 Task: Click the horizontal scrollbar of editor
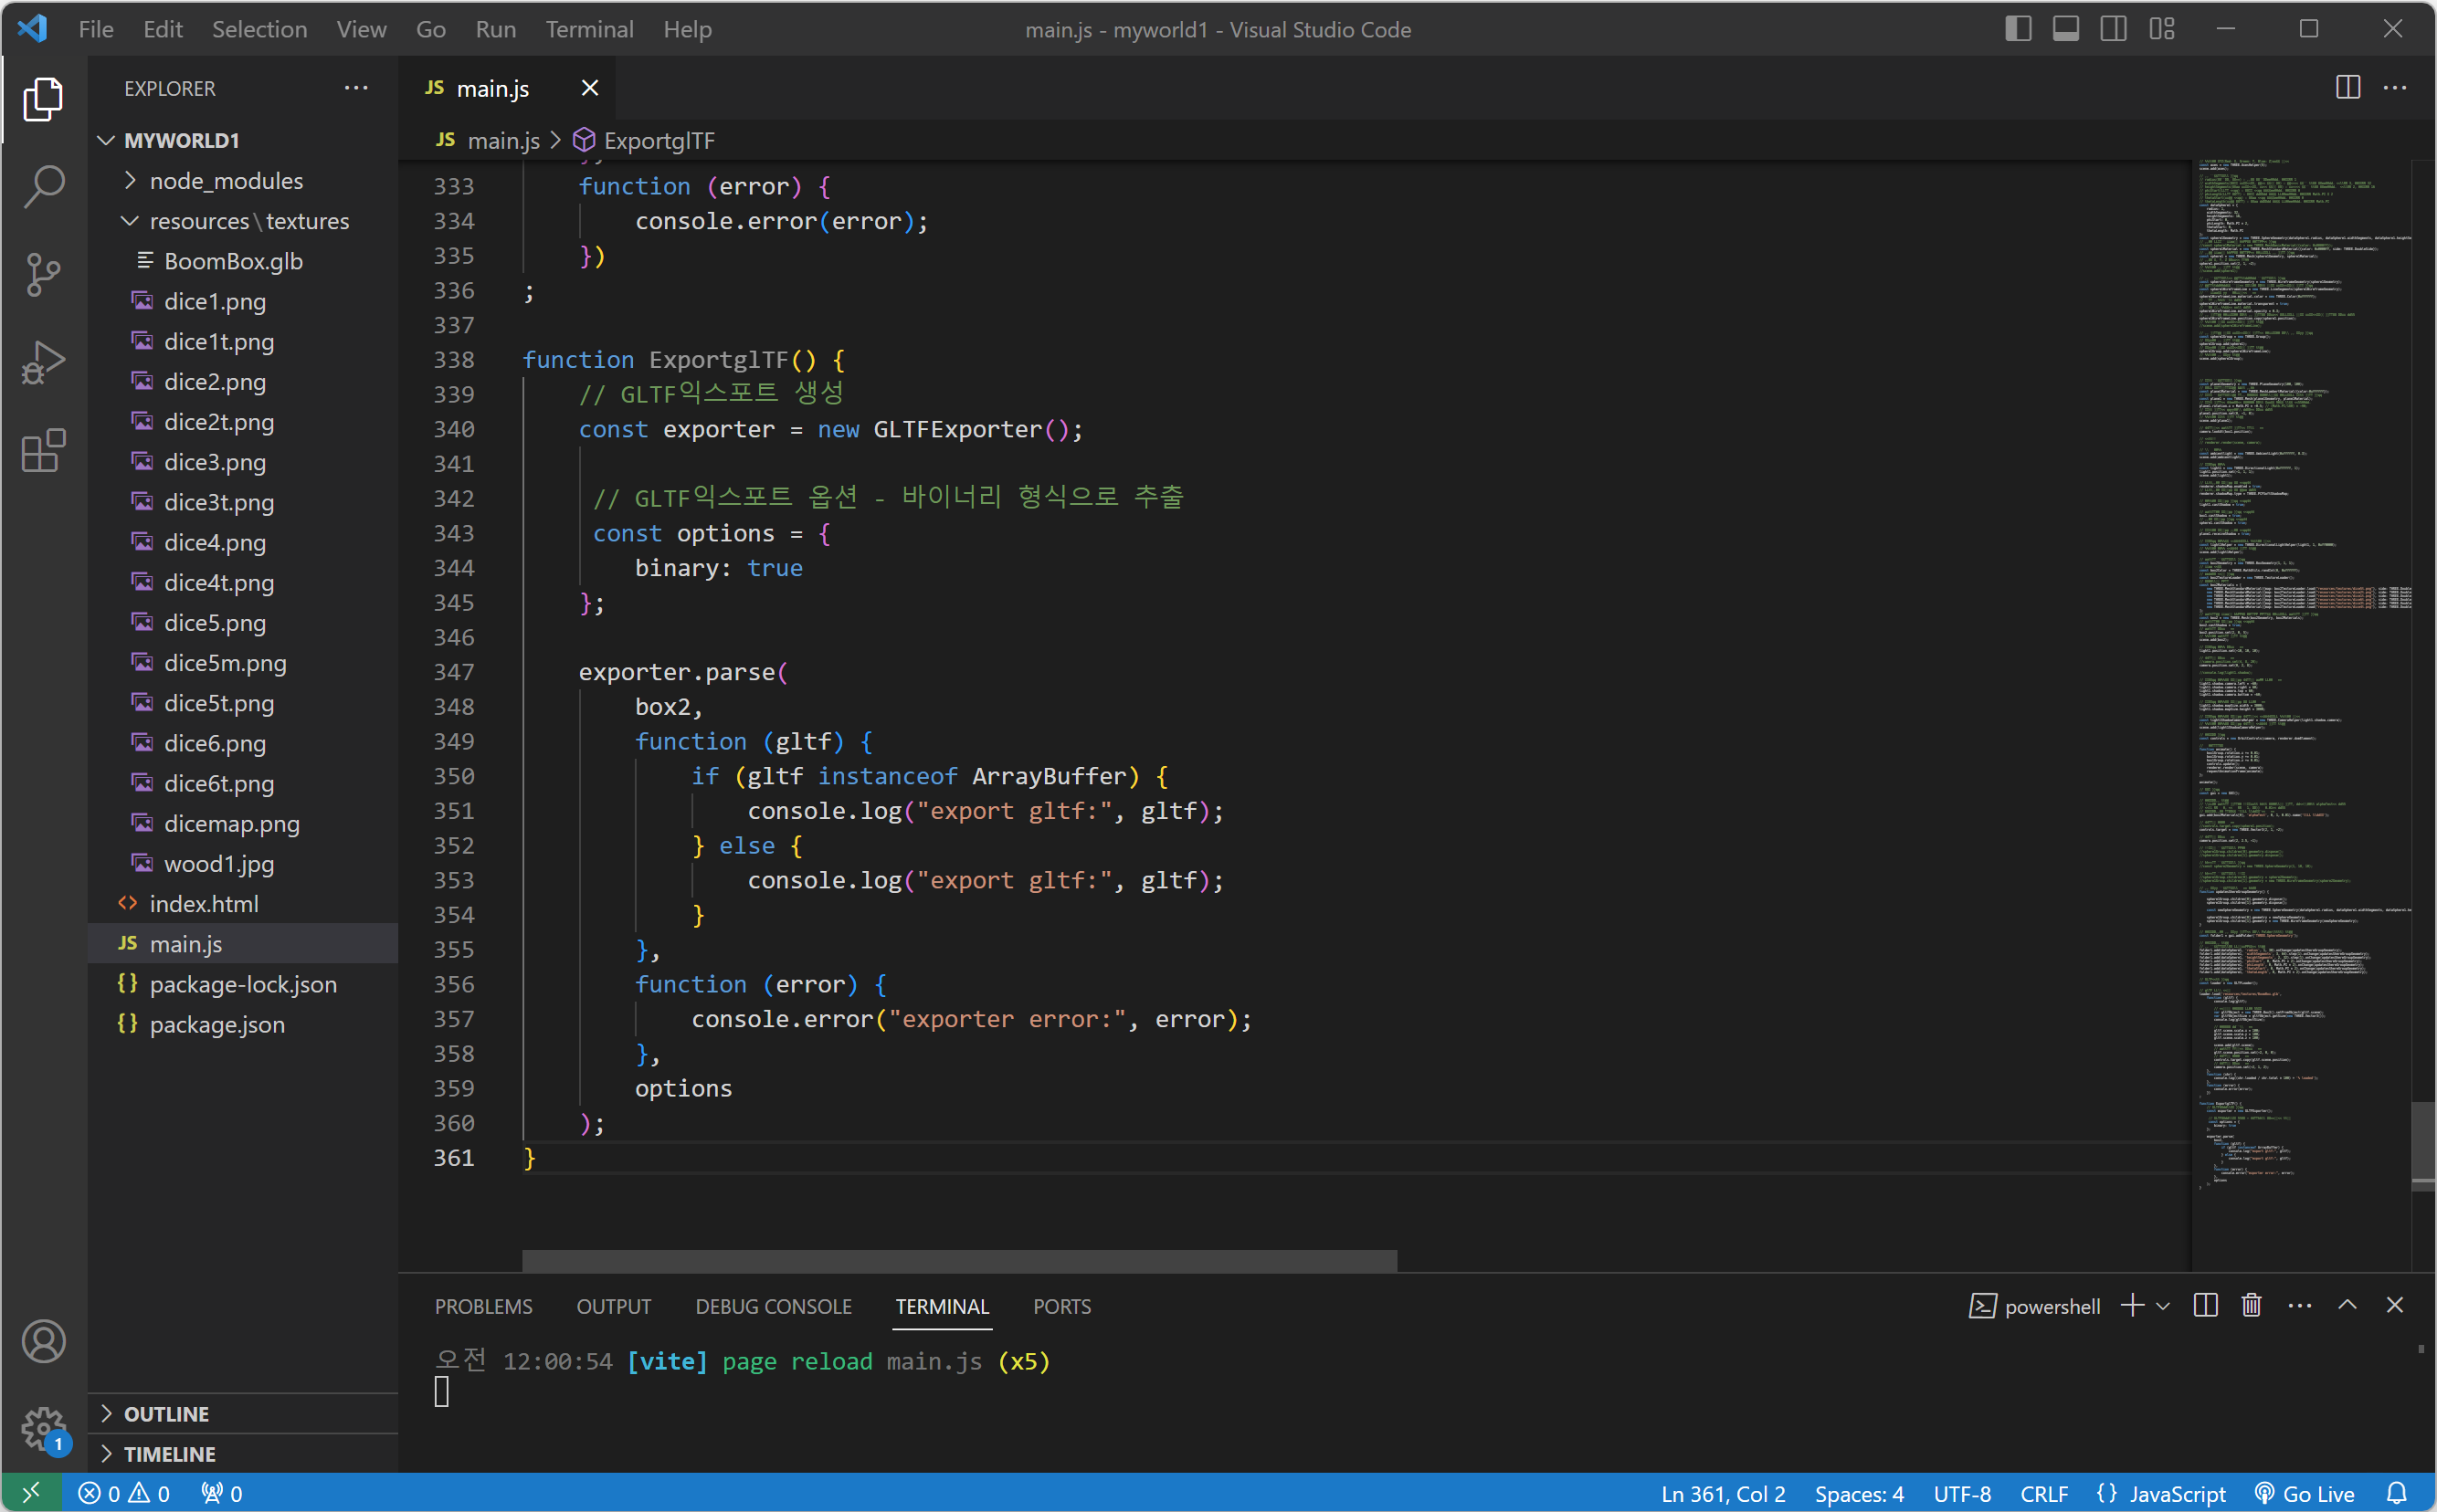point(958,1260)
